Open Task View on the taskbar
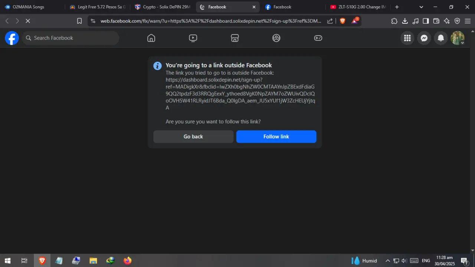Image resolution: width=475 pixels, height=267 pixels. coord(24,261)
